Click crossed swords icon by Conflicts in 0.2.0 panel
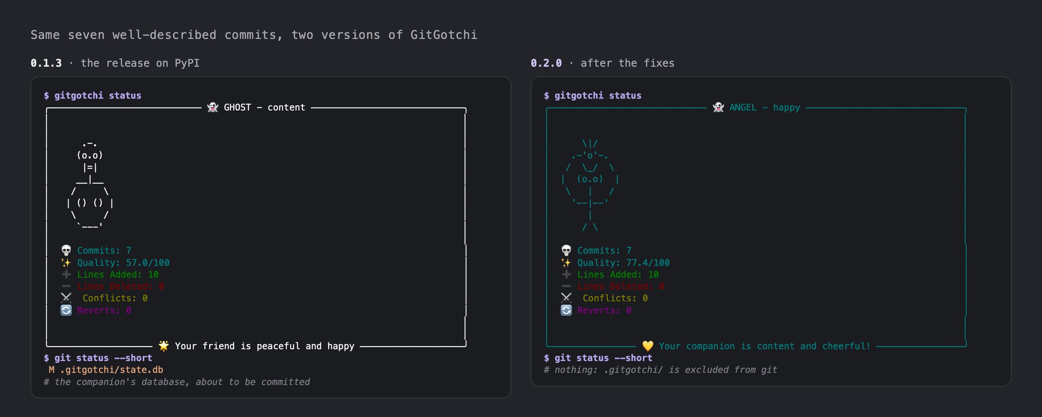The image size is (1042, 417). tap(566, 298)
